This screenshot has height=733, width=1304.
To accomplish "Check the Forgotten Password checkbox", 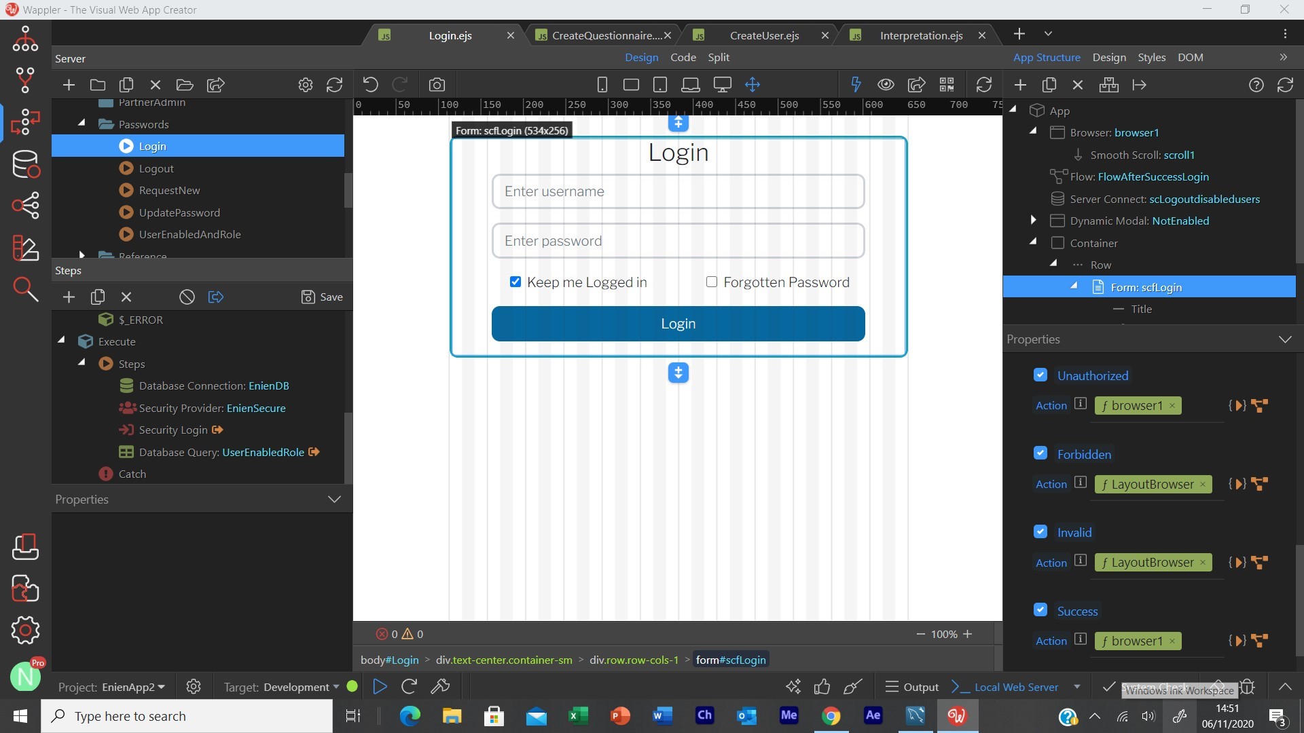I will click(x=711, y=282).
